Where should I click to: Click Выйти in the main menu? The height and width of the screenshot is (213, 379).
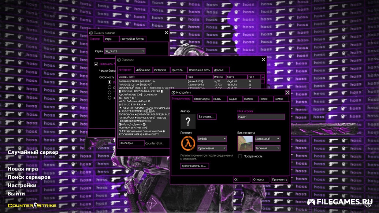pyautogui.click(x=16, y=194)
